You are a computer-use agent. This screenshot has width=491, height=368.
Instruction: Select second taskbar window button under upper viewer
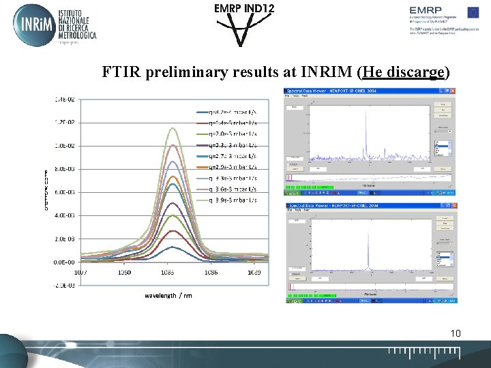(374, 193)
